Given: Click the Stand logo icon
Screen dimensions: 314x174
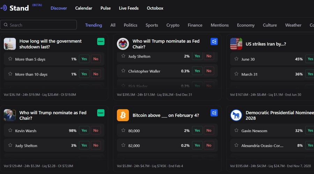Looking at the screenshot, I should [x=4, y=8].
